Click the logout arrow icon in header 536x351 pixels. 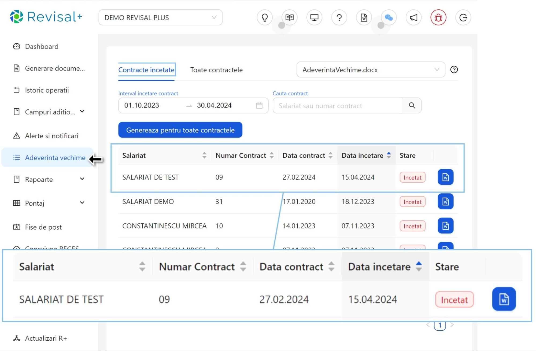[463, 18]
